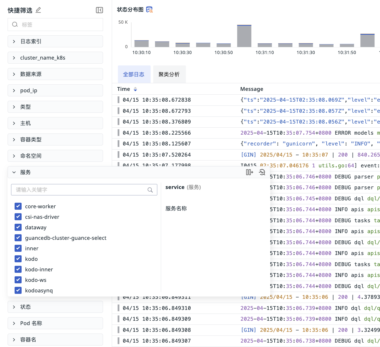Switch to the 聚类分析 tab
This screenshot has height=347, width=380.
point(169,74)
